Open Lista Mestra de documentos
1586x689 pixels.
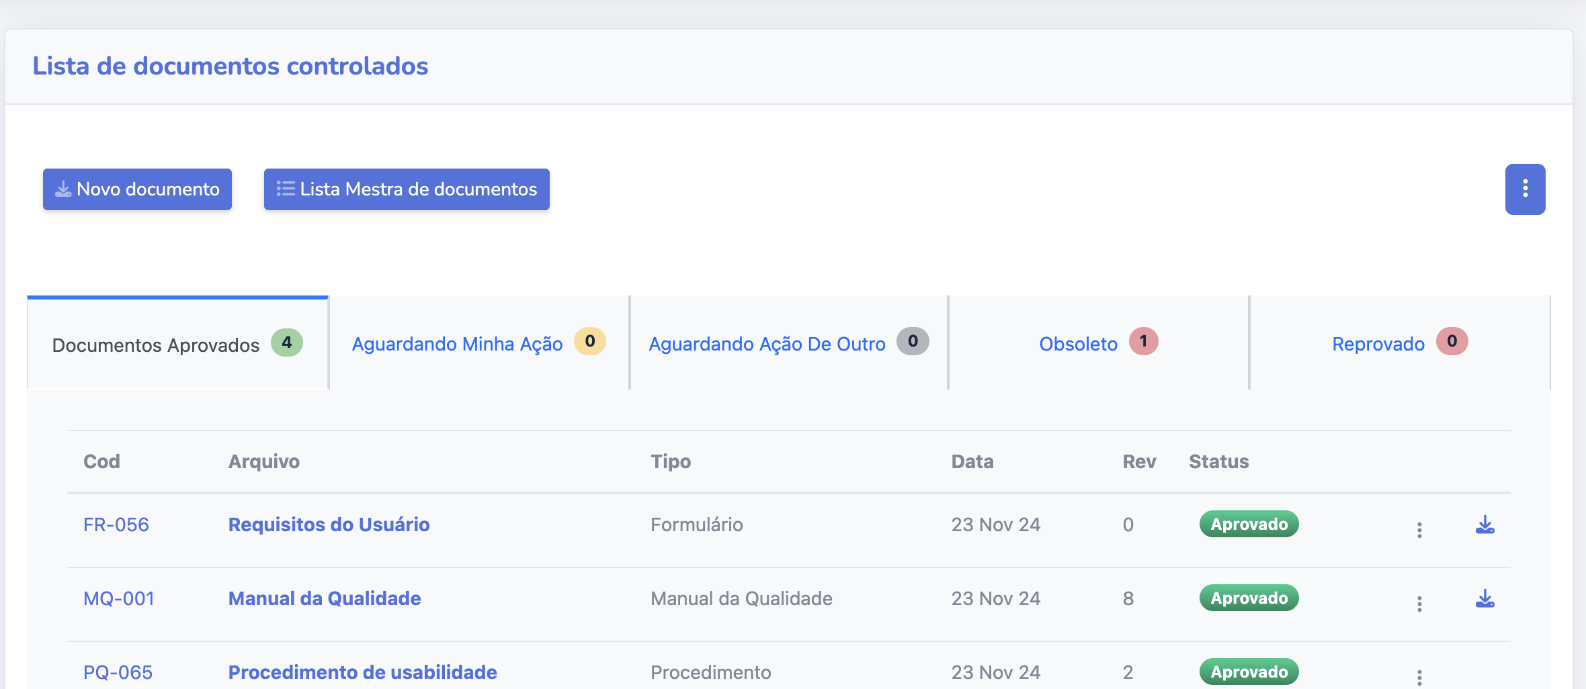(x=407, y=189)
